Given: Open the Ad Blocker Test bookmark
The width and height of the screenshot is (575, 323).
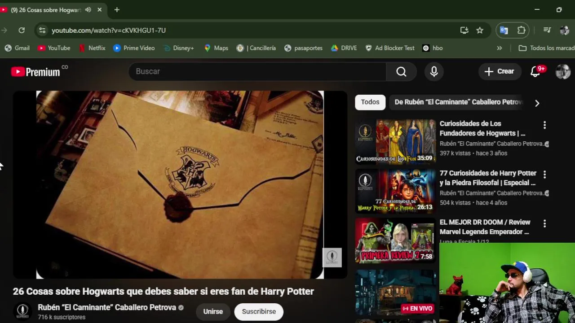Looking at the screenshot, I should pos(390,48).
